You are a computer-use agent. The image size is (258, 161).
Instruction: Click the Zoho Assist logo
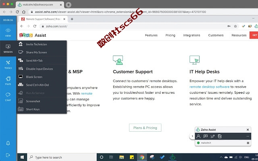click(x=33, y=35)
